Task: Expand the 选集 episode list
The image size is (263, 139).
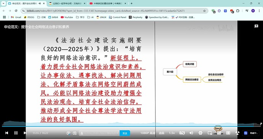Action: tap(161, 133)
